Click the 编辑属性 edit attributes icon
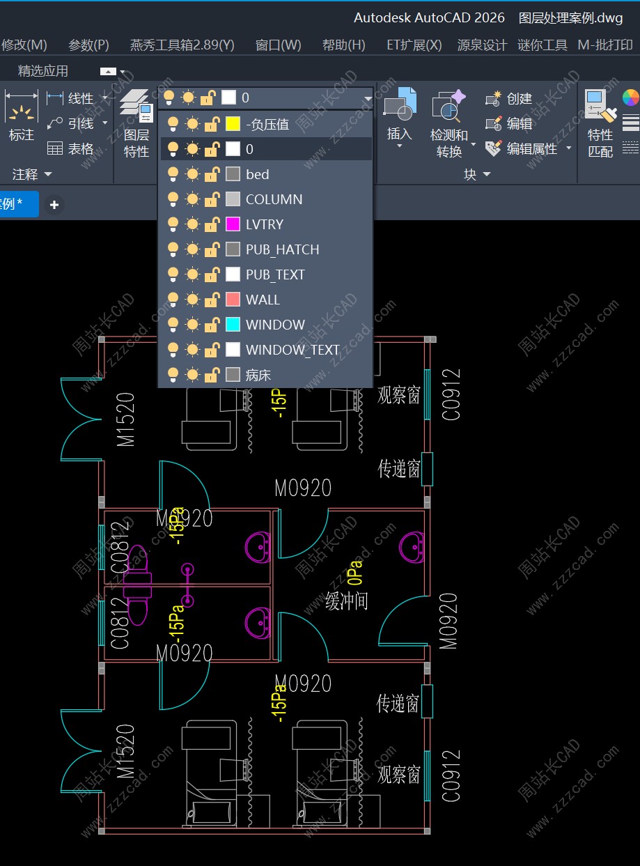Viewport: 640px width, 866px height. pos(494,148)
